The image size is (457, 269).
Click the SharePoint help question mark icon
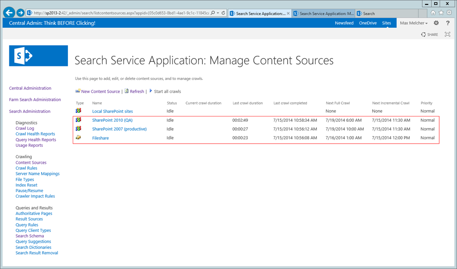pyautogui.click(x=448, y=23)
